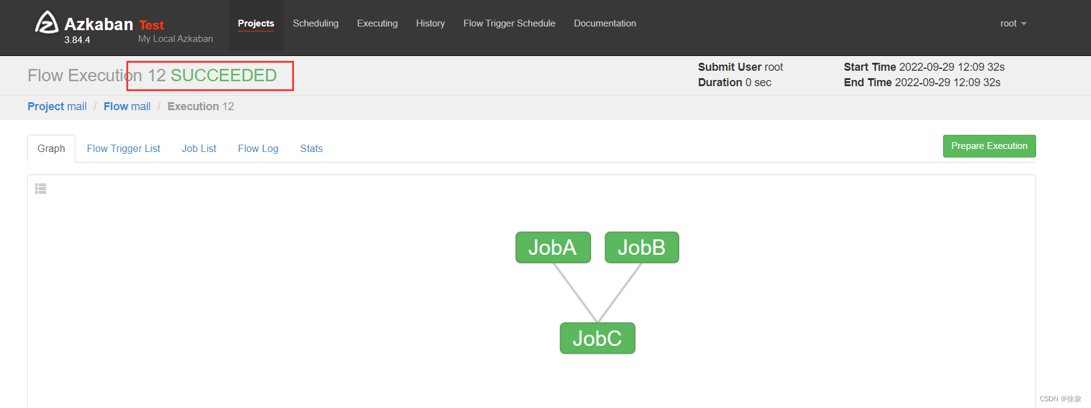
Task: Open the Flow Log tab
Action: point(258,149)
